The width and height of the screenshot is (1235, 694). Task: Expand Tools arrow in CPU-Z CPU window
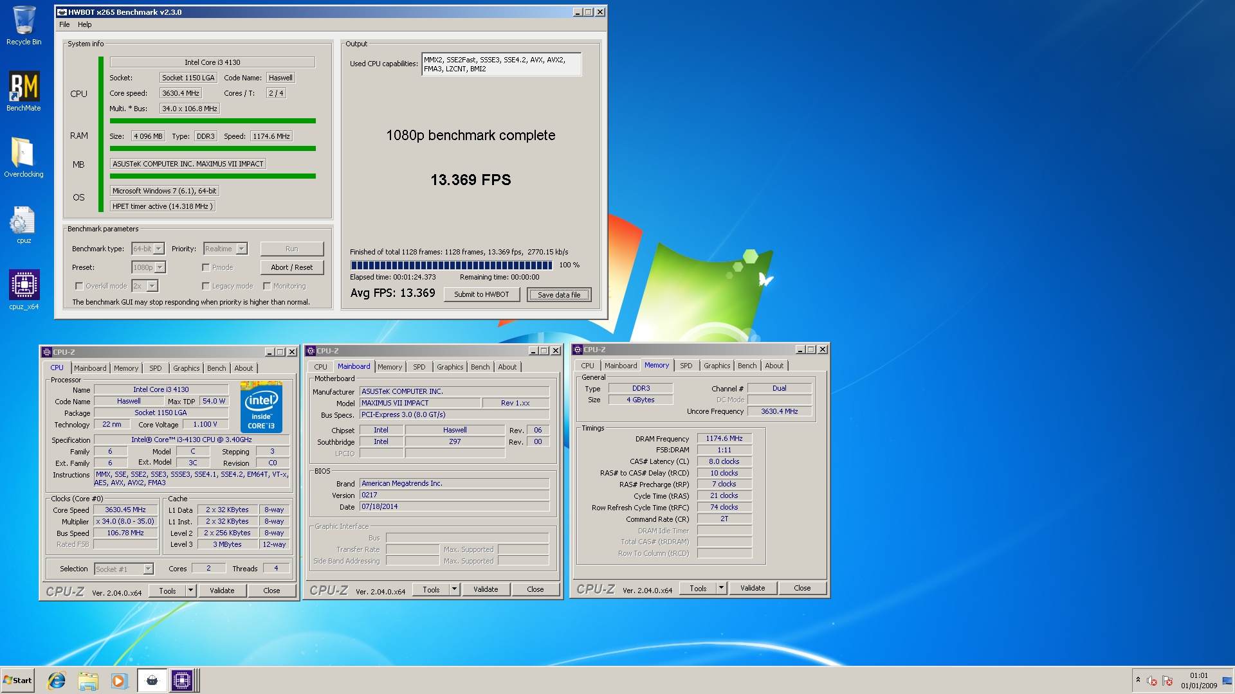coord(190,591)
